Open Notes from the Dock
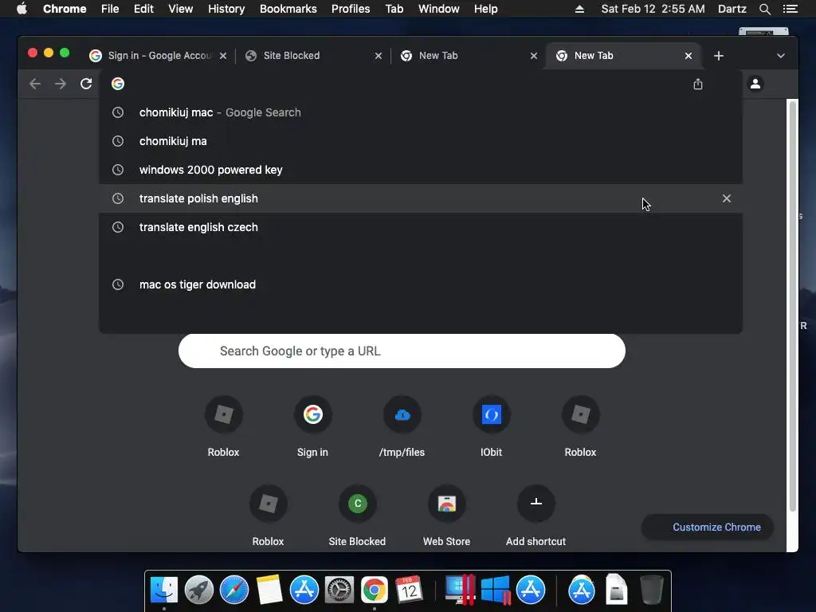Screen dimensions: 816x612 (269, 590)
